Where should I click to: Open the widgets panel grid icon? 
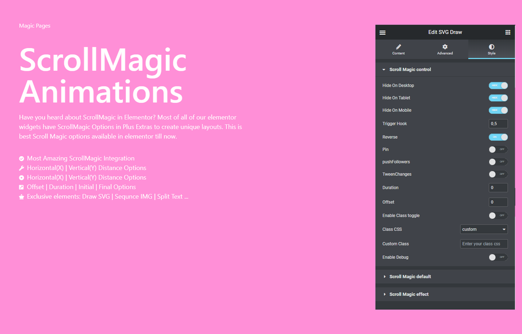coord(508,32)
